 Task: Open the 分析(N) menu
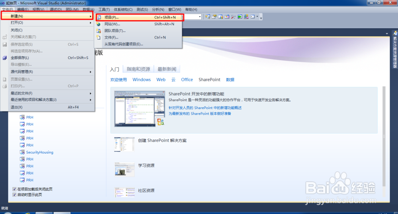click(158, 10)
